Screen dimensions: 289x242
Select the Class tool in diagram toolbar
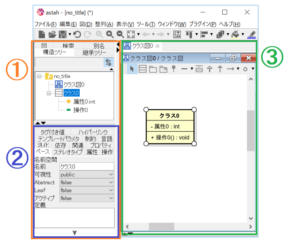click(142, 69)
